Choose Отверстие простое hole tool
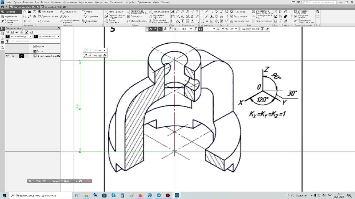 (301, 12)
